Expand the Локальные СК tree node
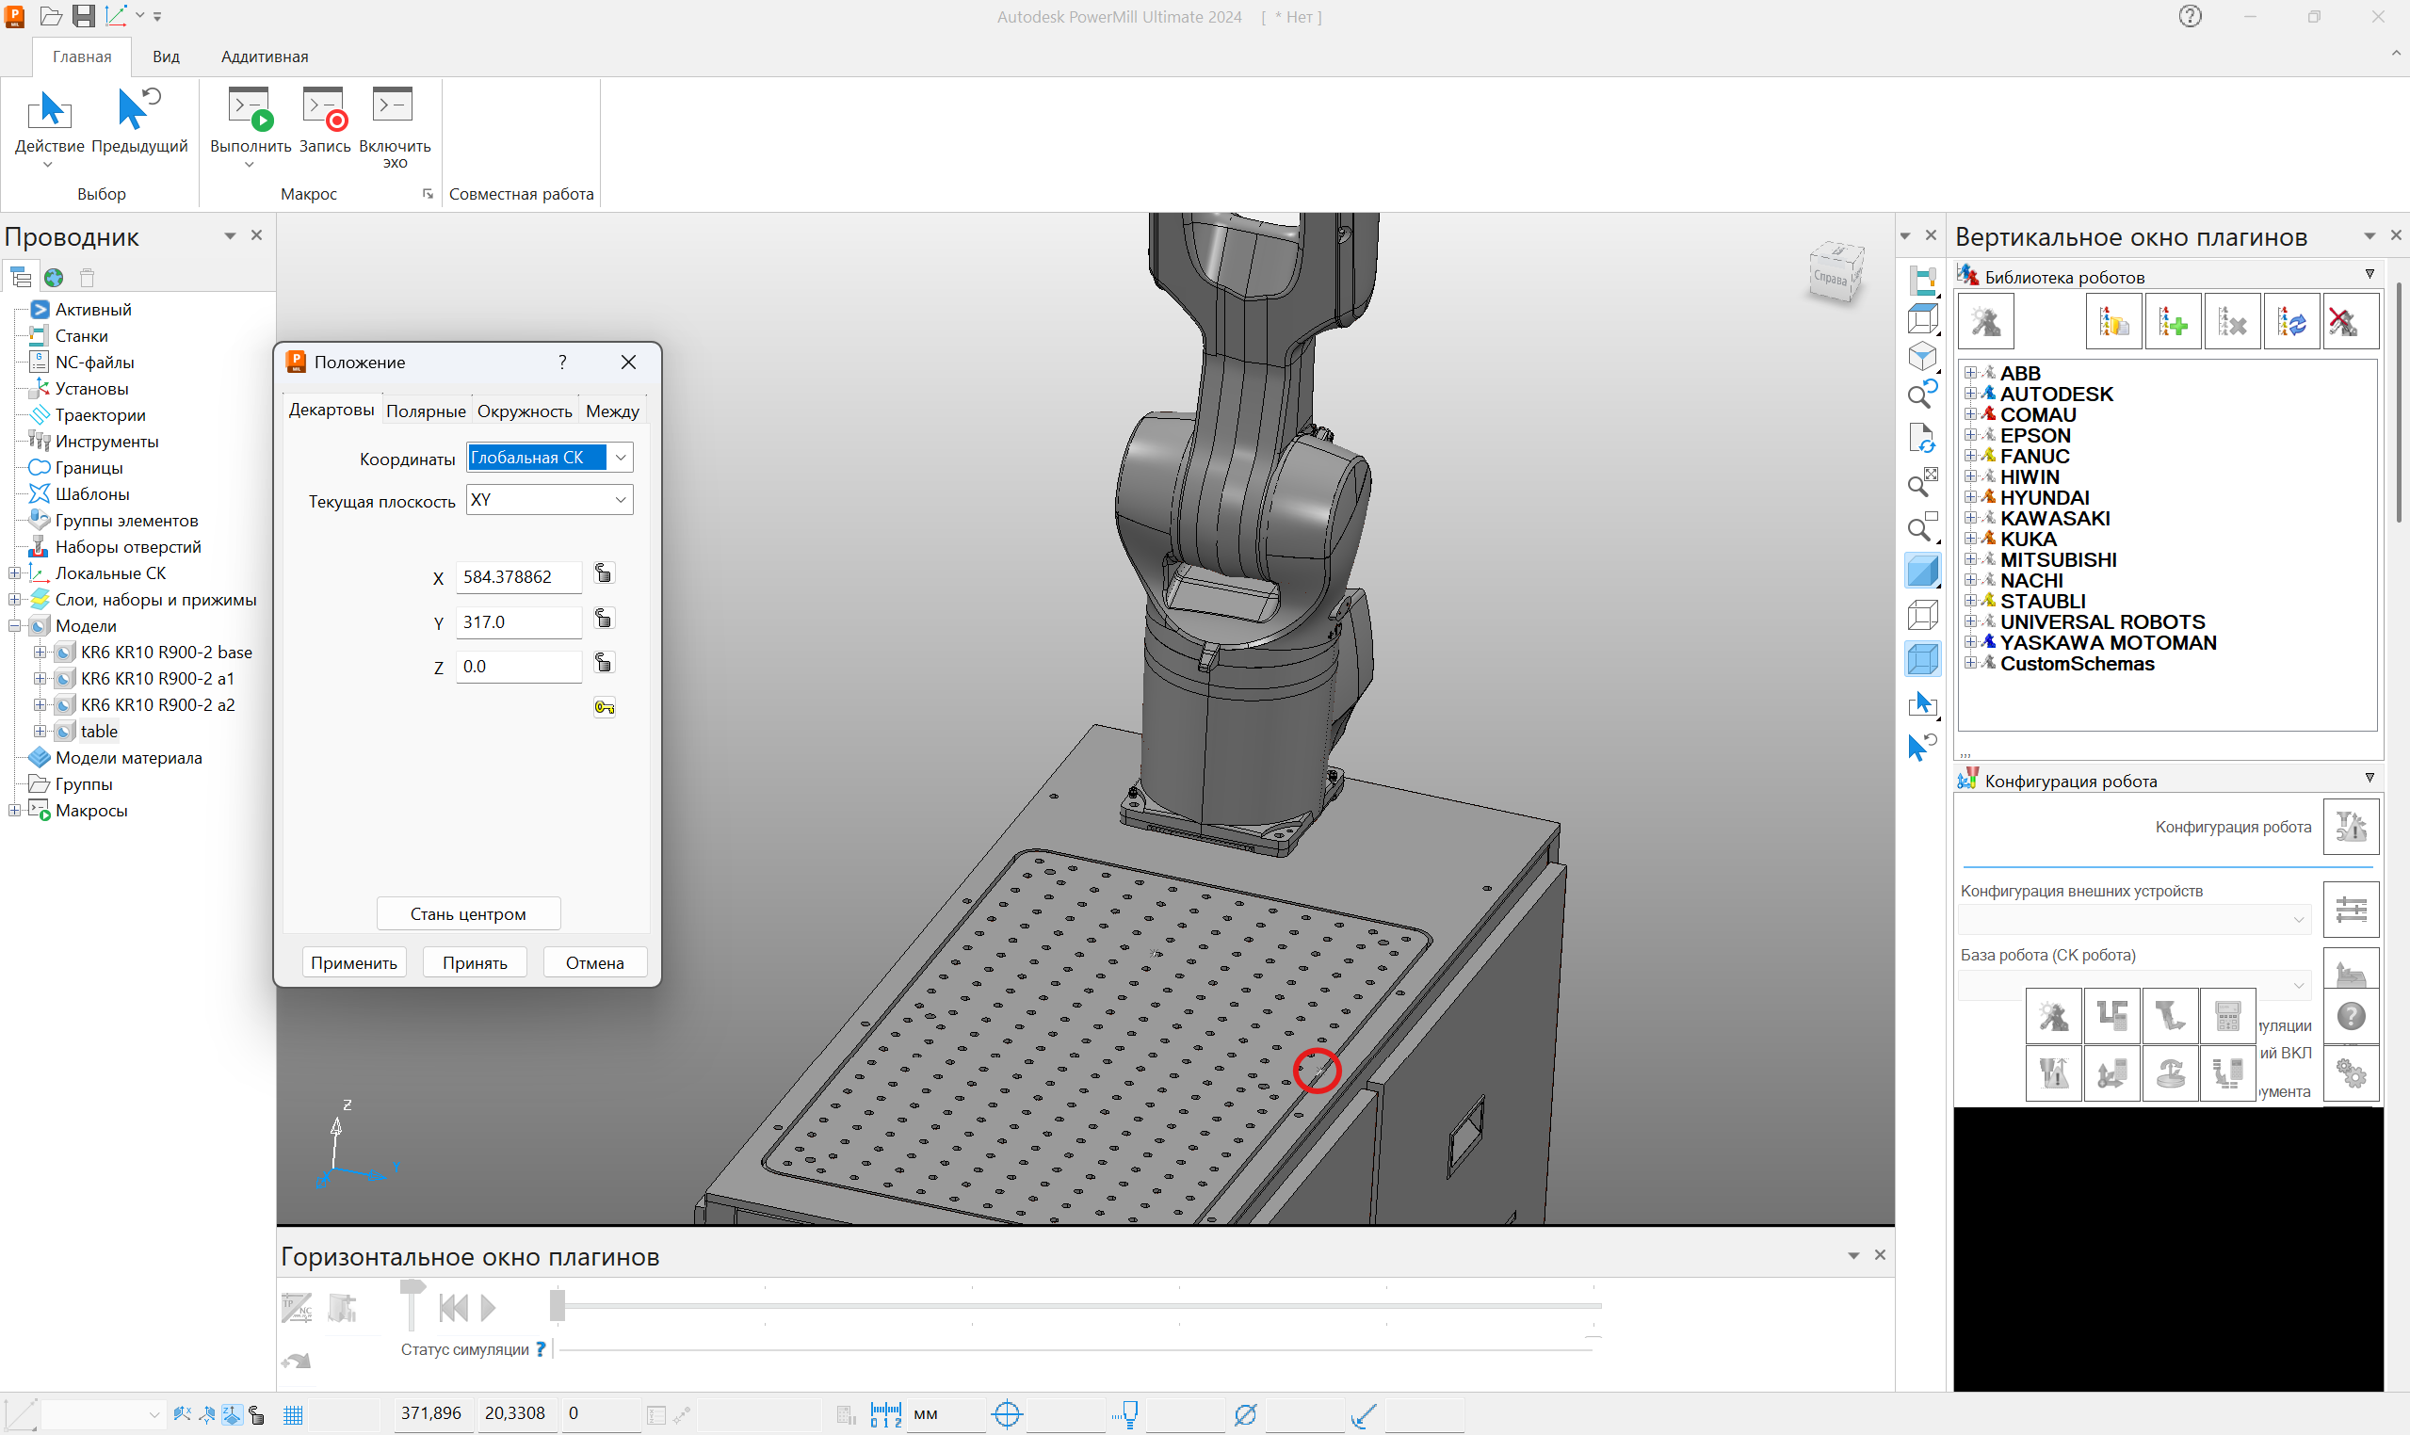This screenshot has width=2410, height=1435. [x=14, y=573]
